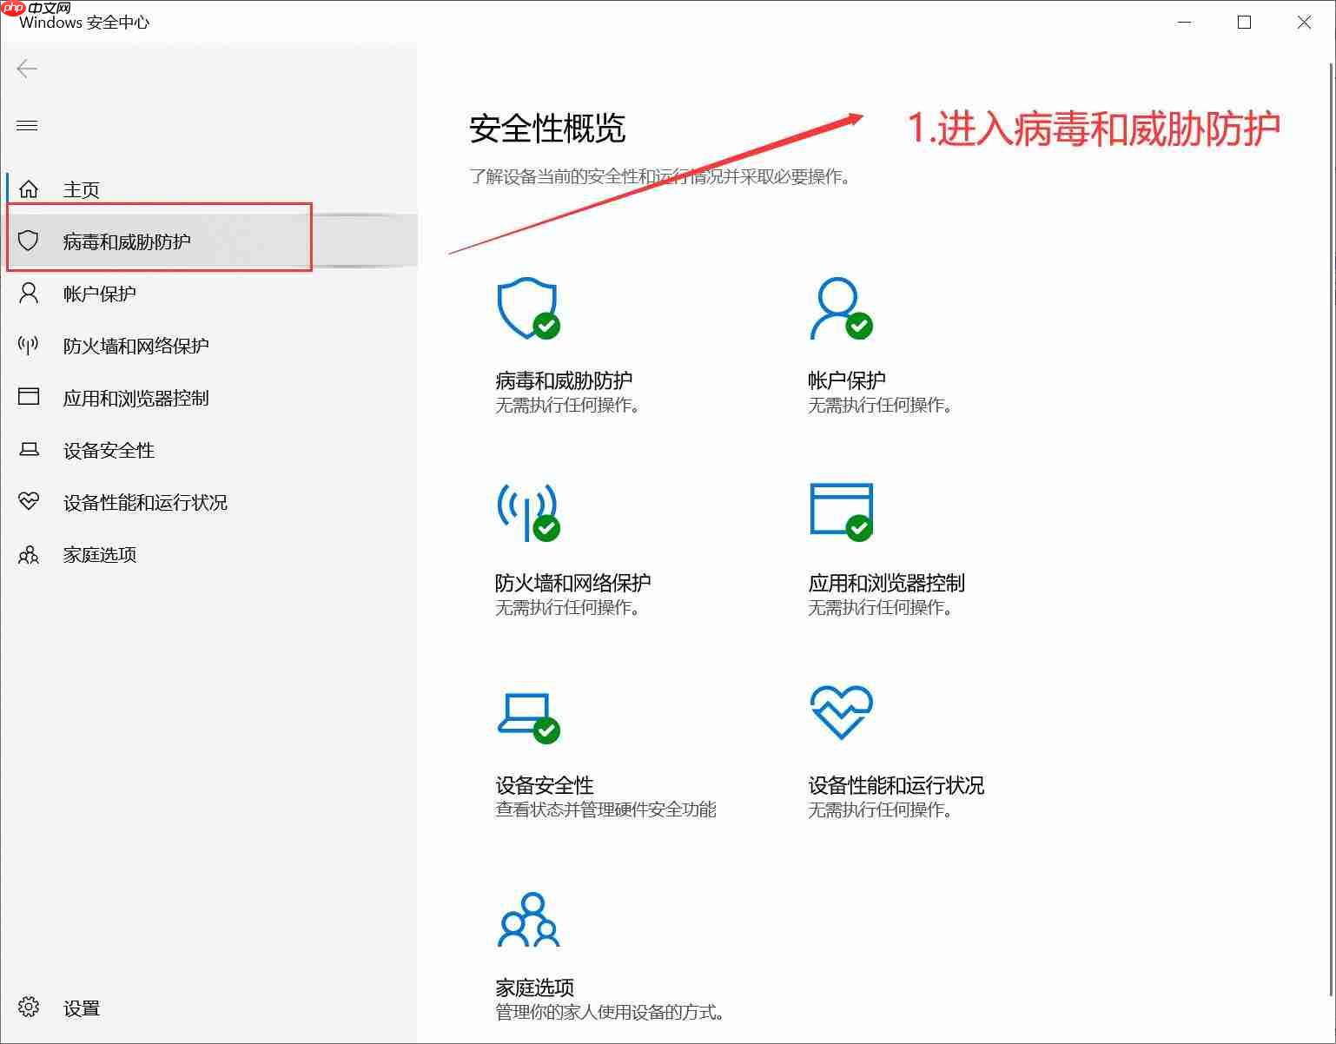The width and height of the screenshot is (1336, 1044).
Task: Click the back arrow at top left
Action: click(27, 68)
